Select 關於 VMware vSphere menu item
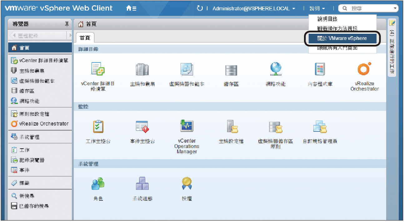 click(342, 38)
